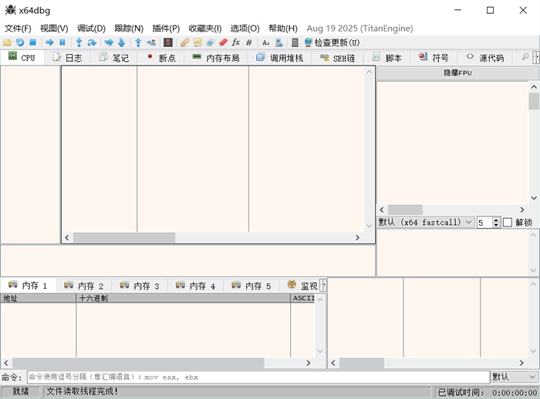The width and height of the screenshot is (540, 399).
Task: Open the Comments speech-bubble icon
Action: tap(197, 42)
